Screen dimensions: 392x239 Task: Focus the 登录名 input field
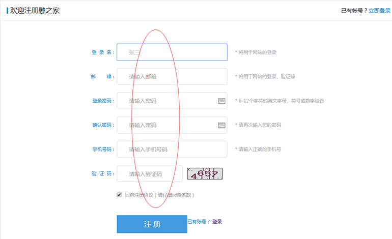coord(172,52)
